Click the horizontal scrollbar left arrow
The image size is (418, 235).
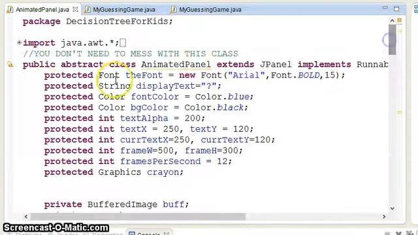[x=26, y=217]
